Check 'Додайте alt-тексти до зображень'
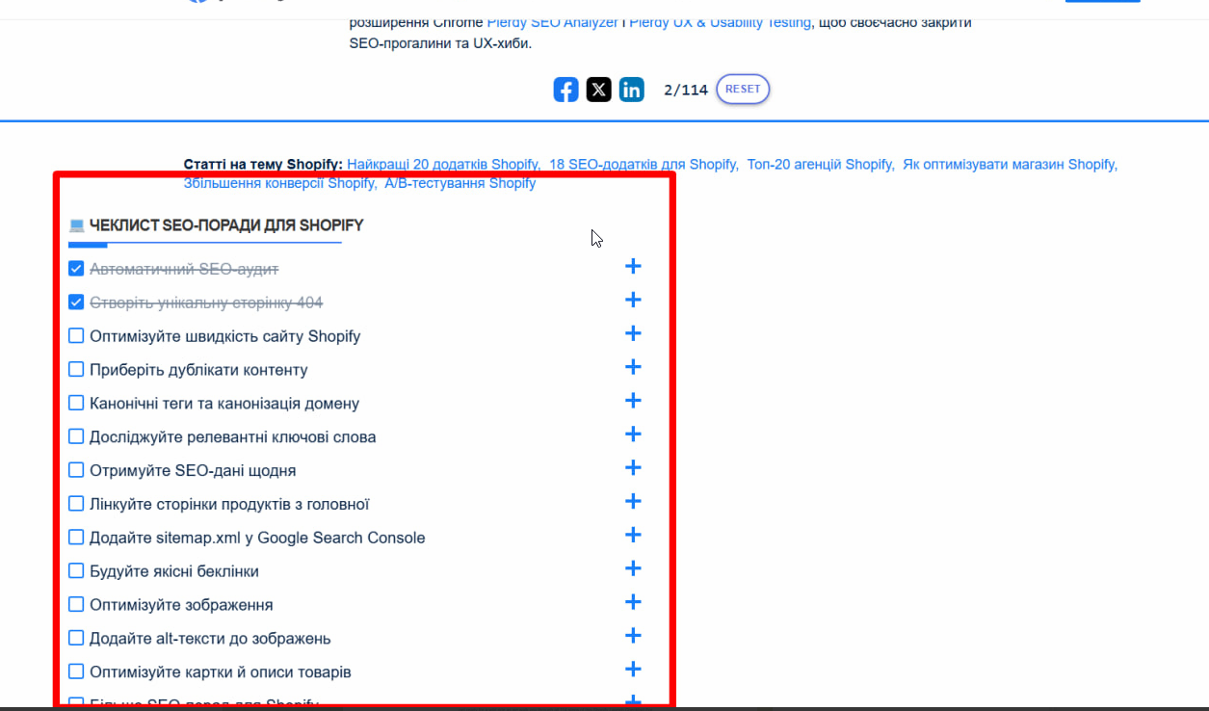The image size is (1209, 711). click(x=76, y=638)
